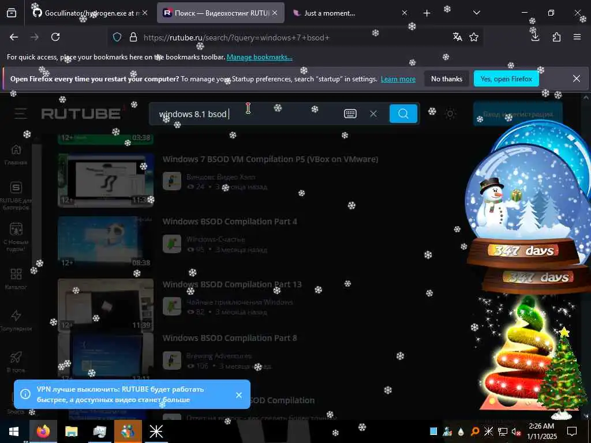Dismiss the Firefox startup notification bar
Viewport: 591px width, 443px height.
[577, 78]
